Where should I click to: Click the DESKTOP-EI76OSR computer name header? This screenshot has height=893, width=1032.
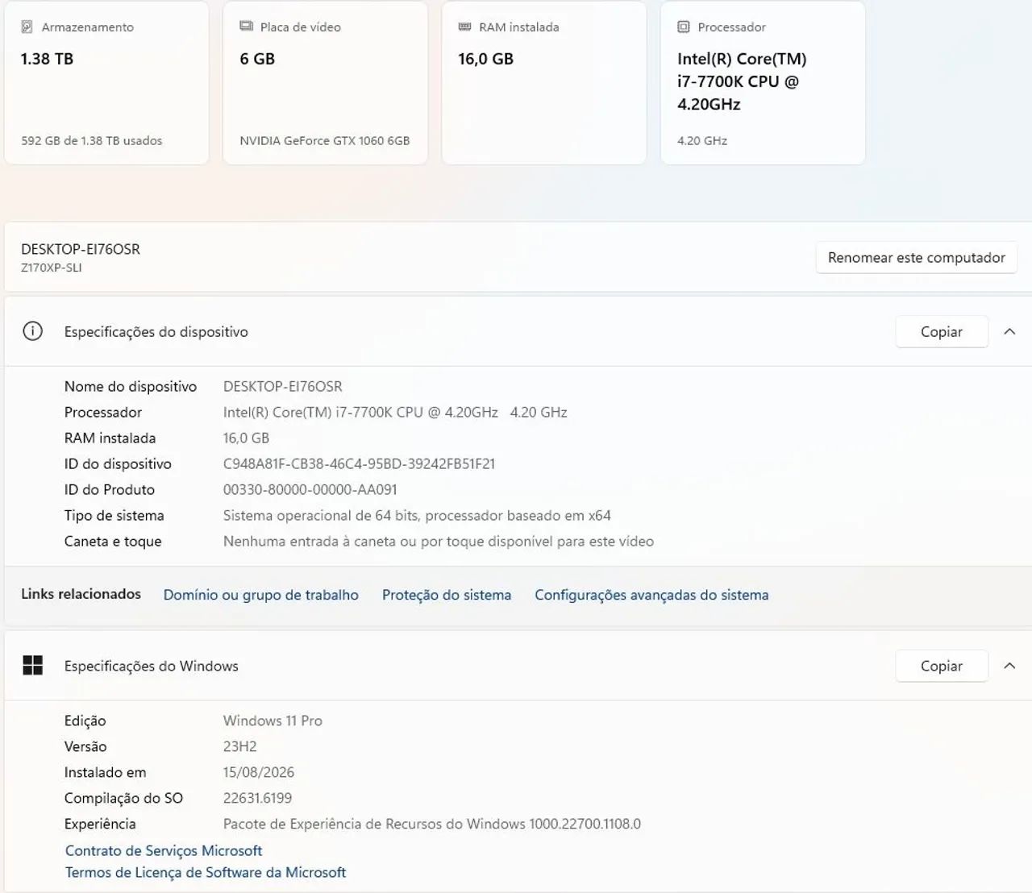81,249
